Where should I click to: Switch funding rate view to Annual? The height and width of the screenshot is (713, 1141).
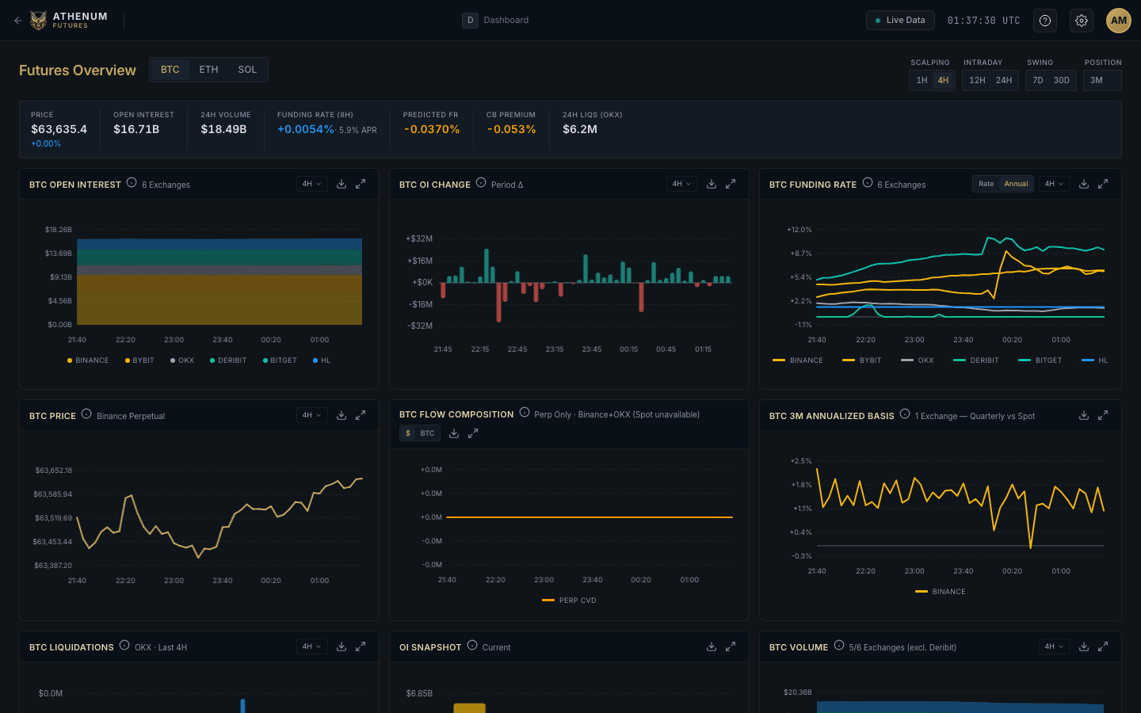coord(1016,184)
